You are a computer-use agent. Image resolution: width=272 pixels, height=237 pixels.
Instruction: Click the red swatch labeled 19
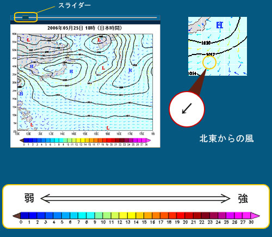coord(181,216)
